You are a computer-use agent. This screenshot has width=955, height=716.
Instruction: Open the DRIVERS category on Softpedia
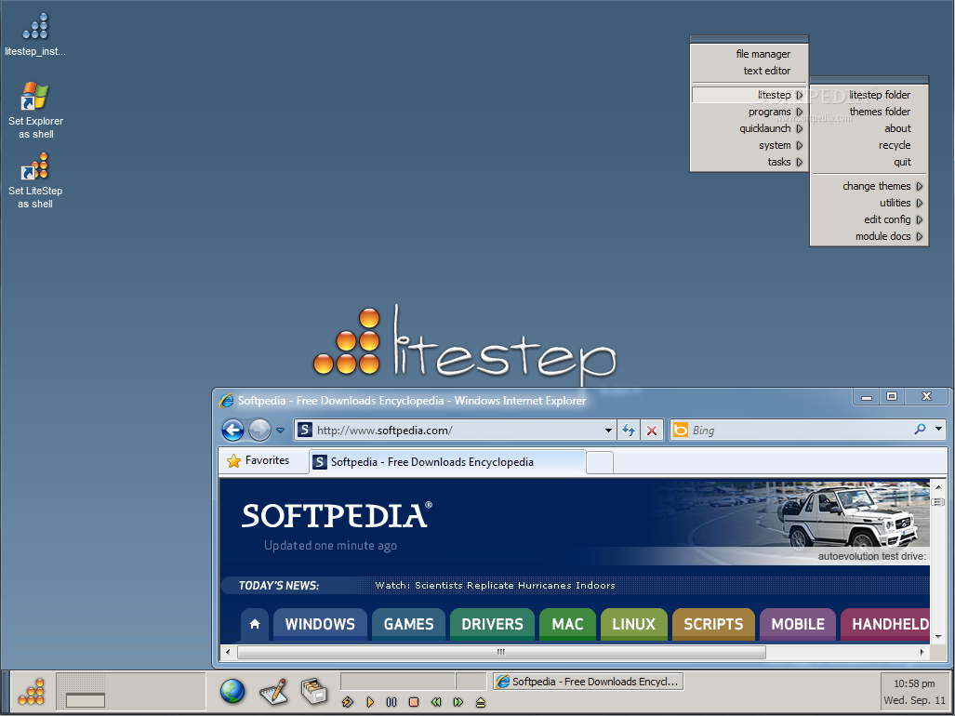(x=492, y=624)
